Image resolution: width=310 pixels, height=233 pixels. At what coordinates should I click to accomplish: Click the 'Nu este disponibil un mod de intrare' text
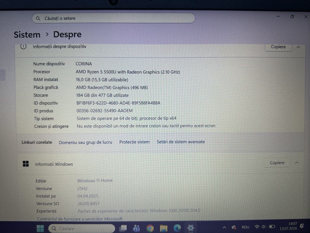(146, 126)
